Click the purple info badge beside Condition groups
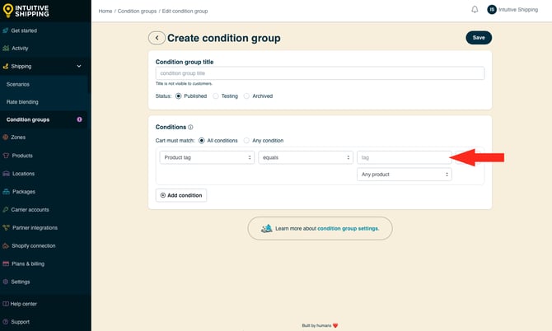The image size is (552, 331). point(80,119)
